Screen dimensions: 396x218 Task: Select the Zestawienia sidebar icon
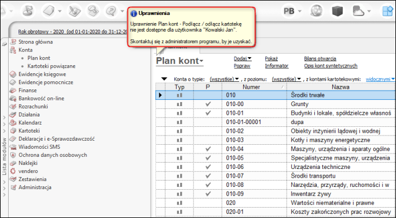(13, 179)
